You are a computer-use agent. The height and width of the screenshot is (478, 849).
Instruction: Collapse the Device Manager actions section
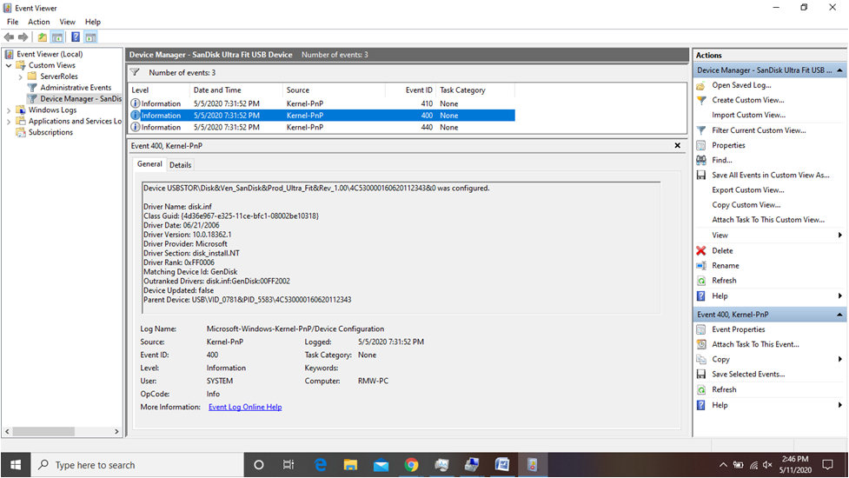coord(839,70)
